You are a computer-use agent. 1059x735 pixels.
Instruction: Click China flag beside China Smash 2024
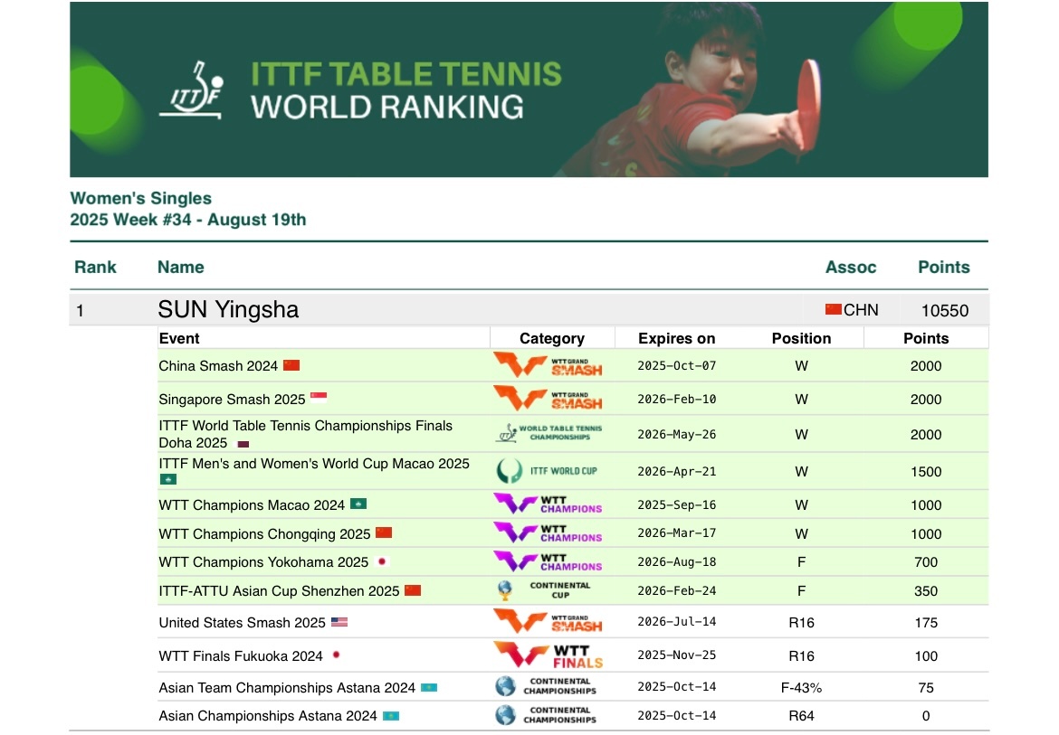[x=291, y=365]
